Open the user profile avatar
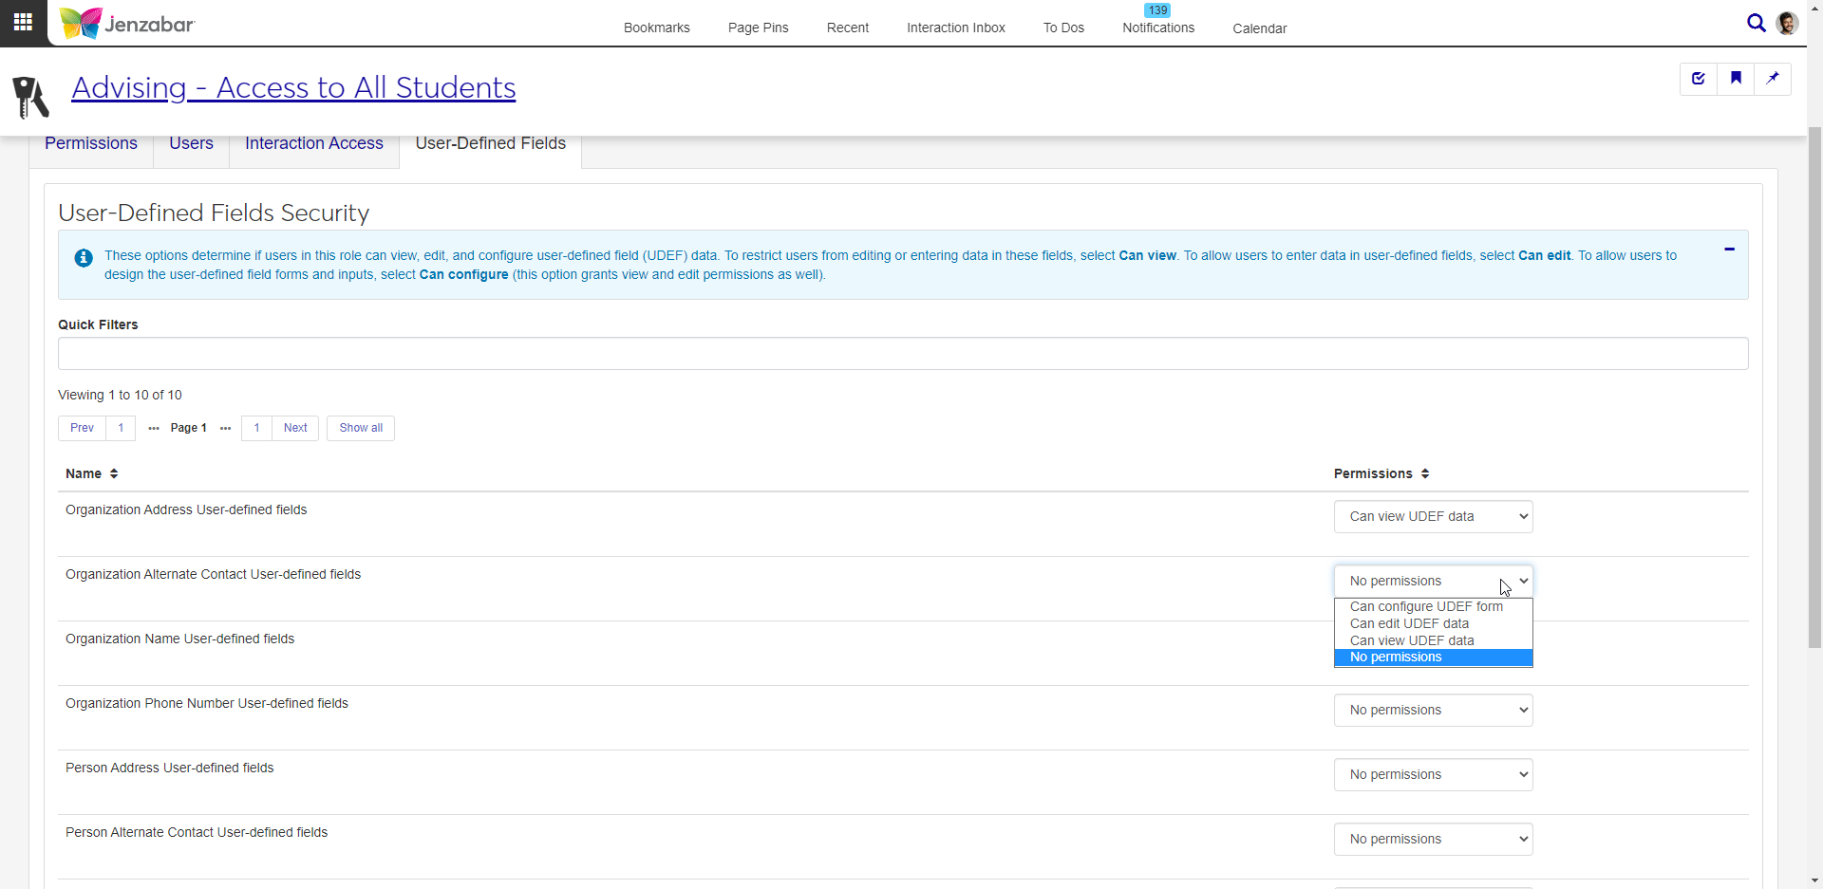Image resolution: width=1823 pixels, height=889 pixels. point(1787,23)
